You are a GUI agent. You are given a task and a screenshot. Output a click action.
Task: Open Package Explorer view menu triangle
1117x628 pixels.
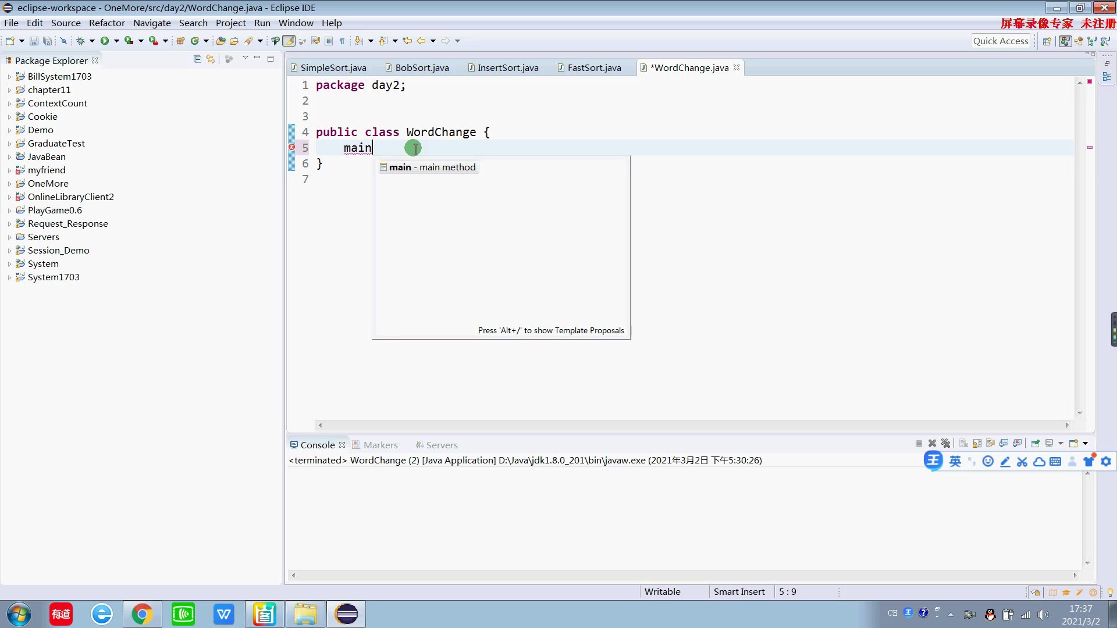(x=246, y=58)
